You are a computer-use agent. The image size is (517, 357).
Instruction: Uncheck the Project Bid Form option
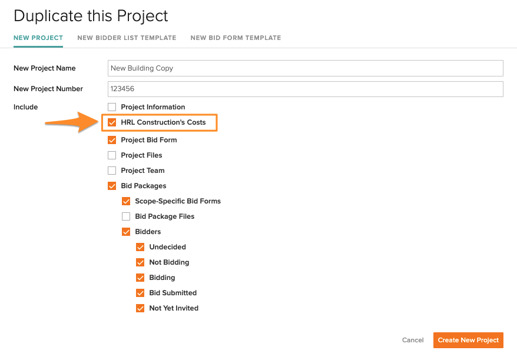(x=112, y=140)
